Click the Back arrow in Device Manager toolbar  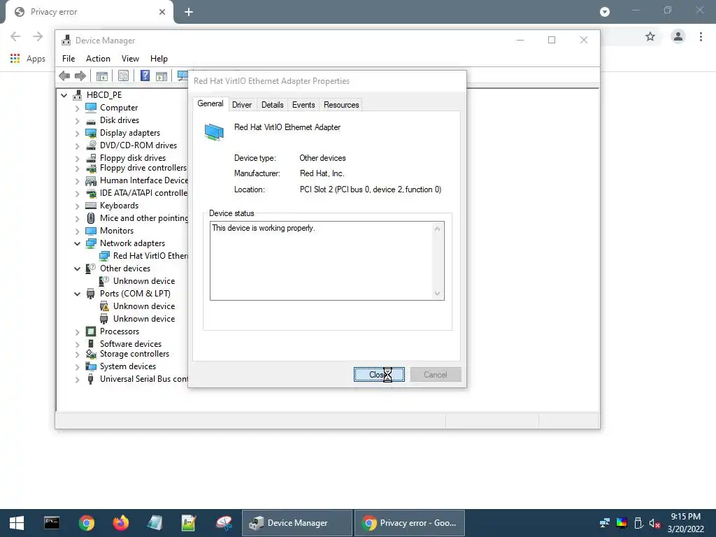point(64,76)
